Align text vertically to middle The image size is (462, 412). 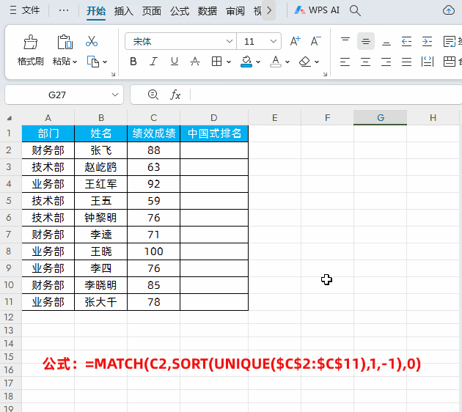[x=366, y=41]
